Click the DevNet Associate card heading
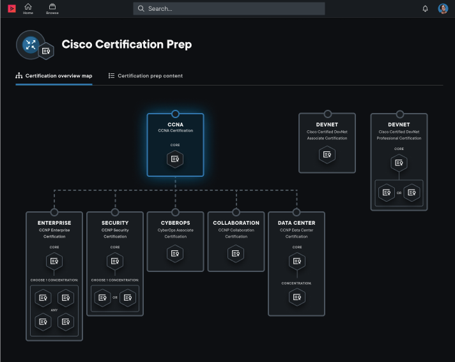 pos(327,124)
